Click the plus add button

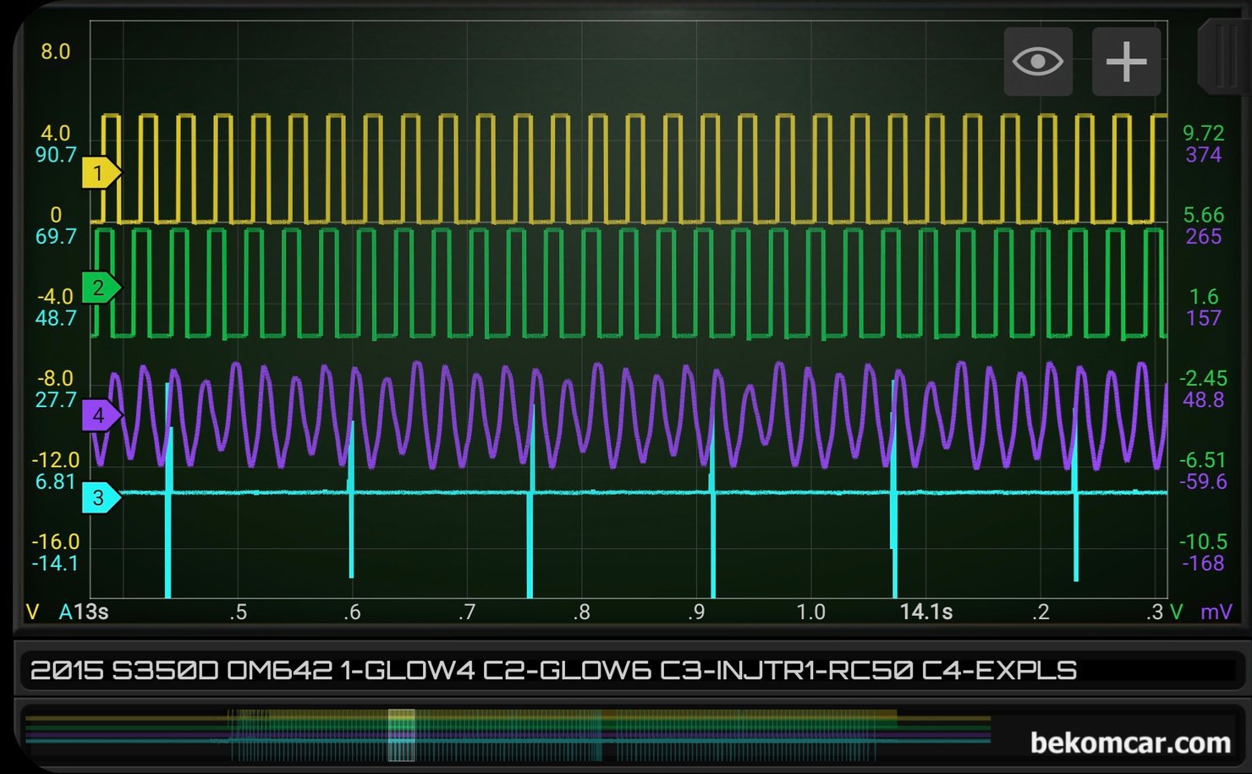click(1126, 62)
